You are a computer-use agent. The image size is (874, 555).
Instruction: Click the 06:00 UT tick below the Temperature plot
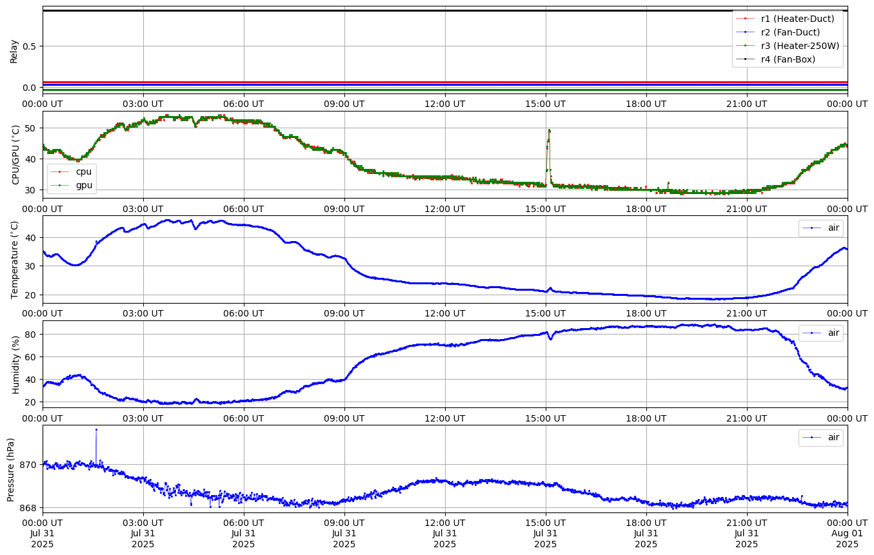[244, 313]
